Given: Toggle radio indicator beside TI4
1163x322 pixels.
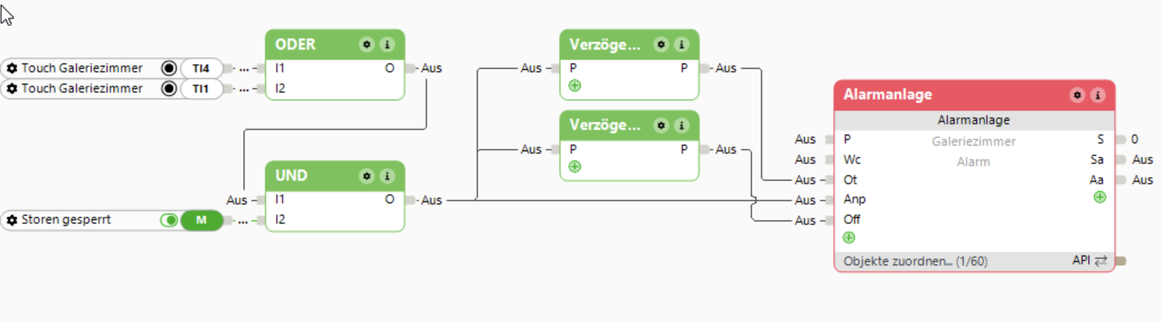Looking at the screenshot, I should pos(169,68).
